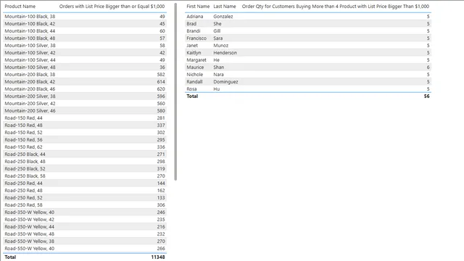This screenshot has height=261, width=464.
Task: Select the customer first name Maurice
Action: tap(195, 67)
